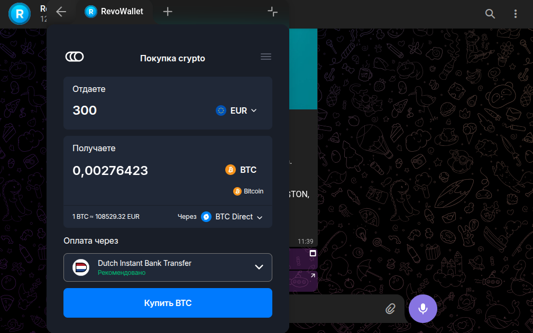Viewport: 533px width, 333px height.
Task: Search the chat with the magnifier icon
Action: (x=490, y=14)
